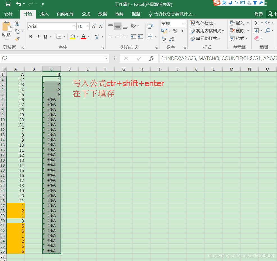Click the accounting currency format icon
Image resolution: width=277 pixels, height=261 pixels.
click(x=164, y=31)
